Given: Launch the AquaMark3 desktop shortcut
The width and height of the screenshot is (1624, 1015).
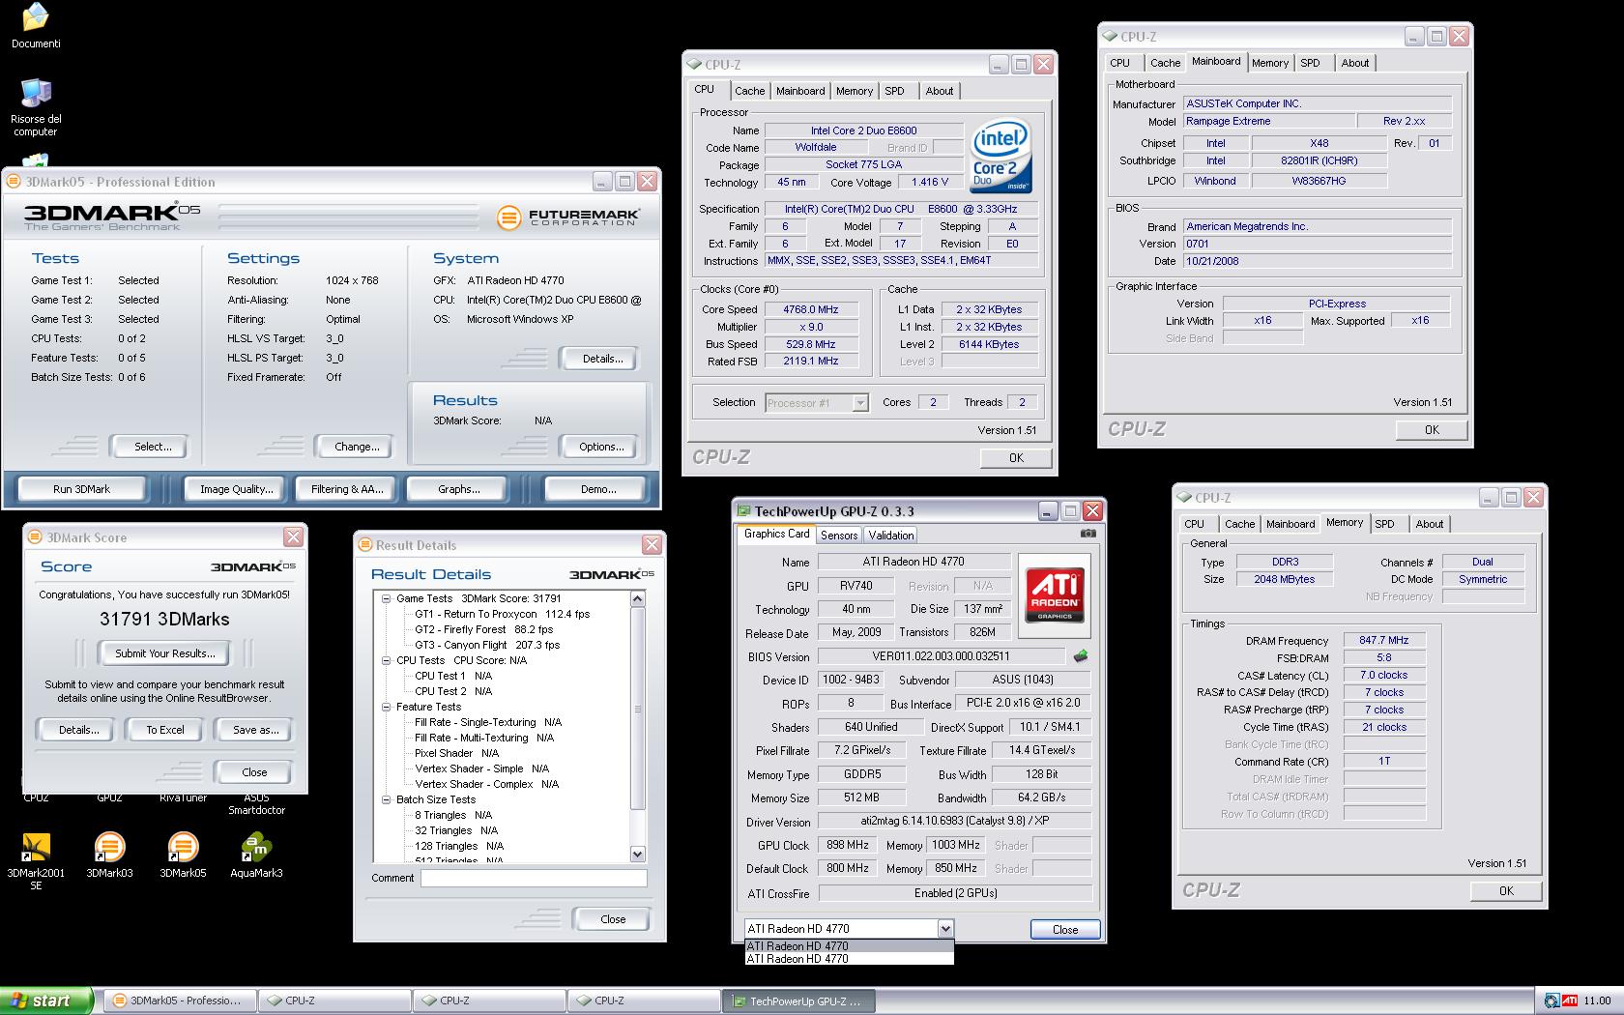Looking at the screenshot, I should [x=256, y=855].
